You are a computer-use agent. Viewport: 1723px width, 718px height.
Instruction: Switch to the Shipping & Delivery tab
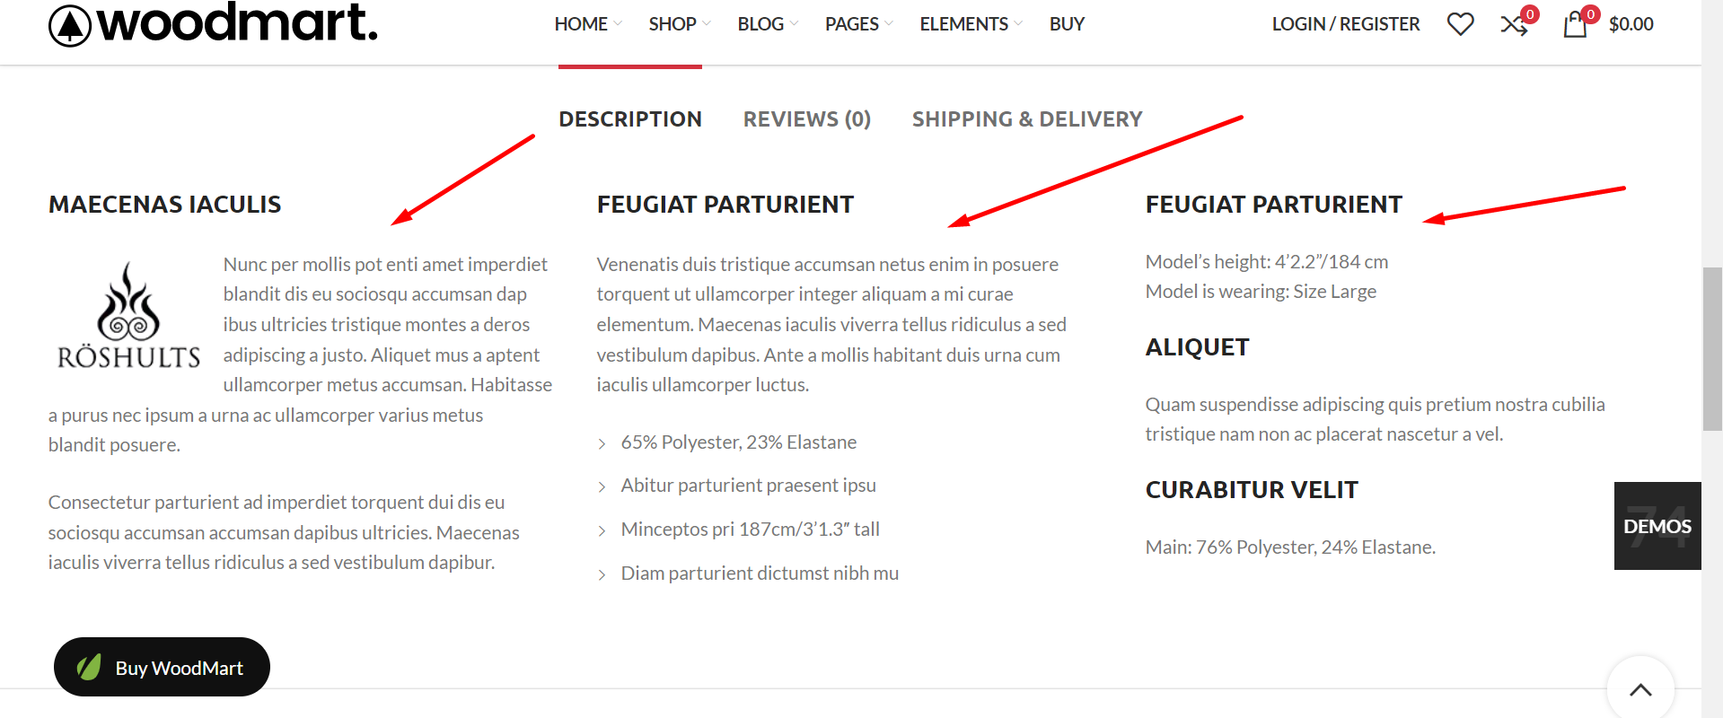(x=1027, y=119)
